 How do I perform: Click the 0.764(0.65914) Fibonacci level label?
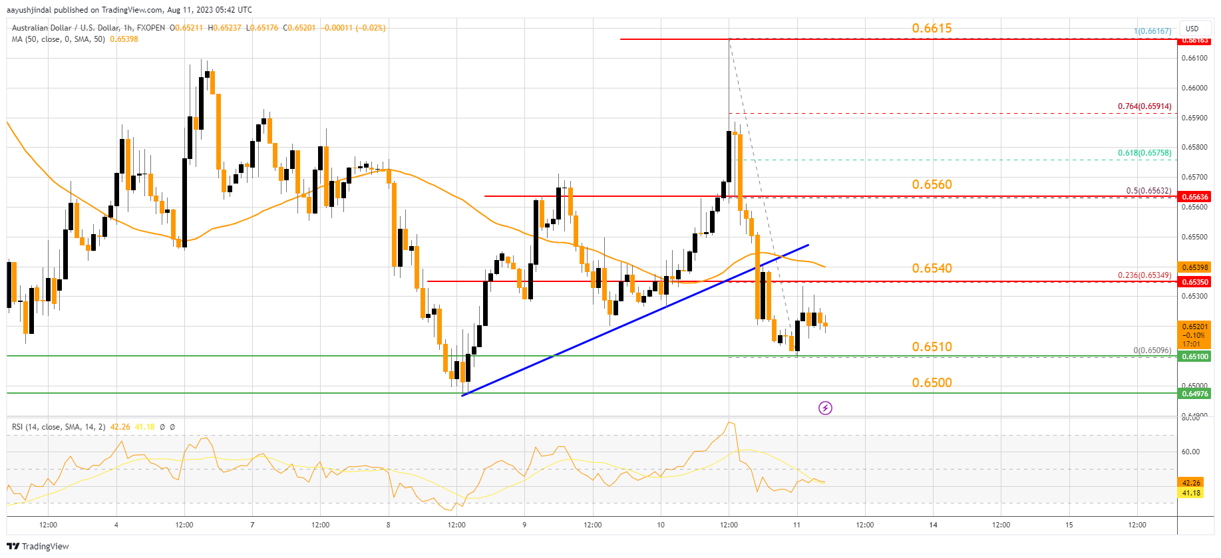(1144, 106)
